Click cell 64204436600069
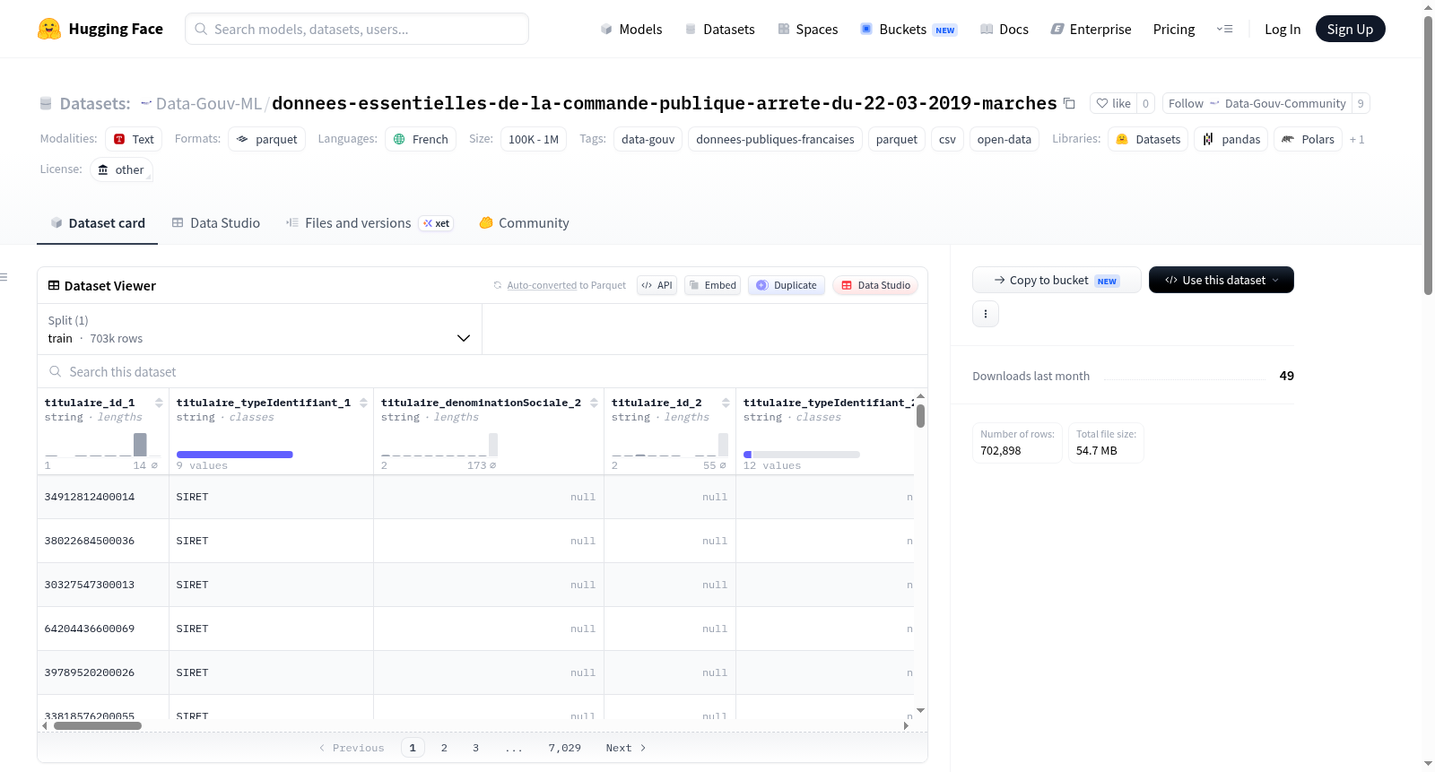 (x=103, y=629)
